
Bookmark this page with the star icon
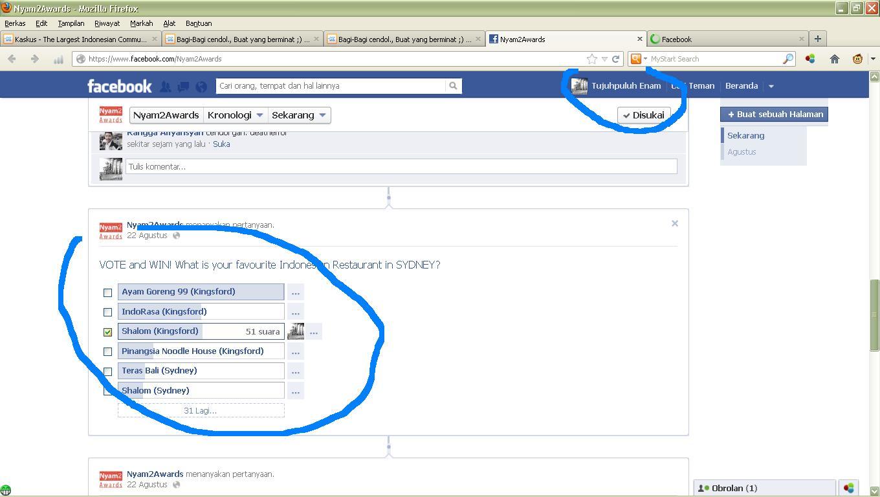591,59
